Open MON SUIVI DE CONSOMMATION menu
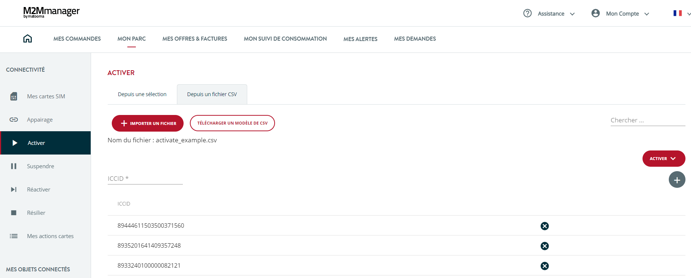The image size is (691, 278). 285,38
